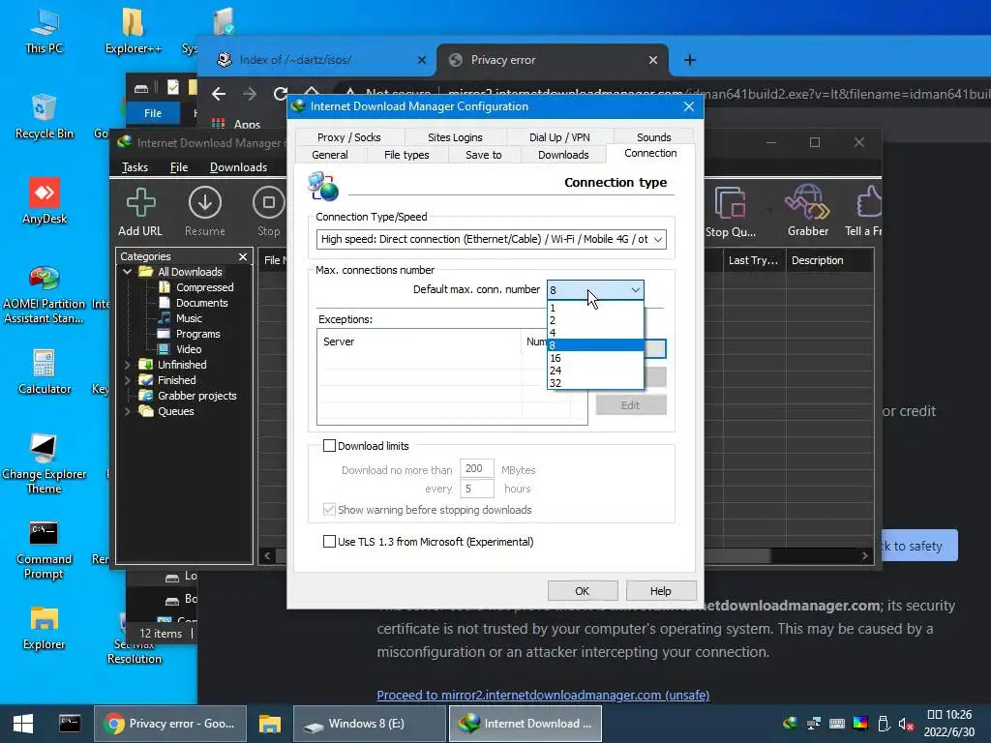Open Grabber tool in IDM toolbar

click(x=808, y=212)
